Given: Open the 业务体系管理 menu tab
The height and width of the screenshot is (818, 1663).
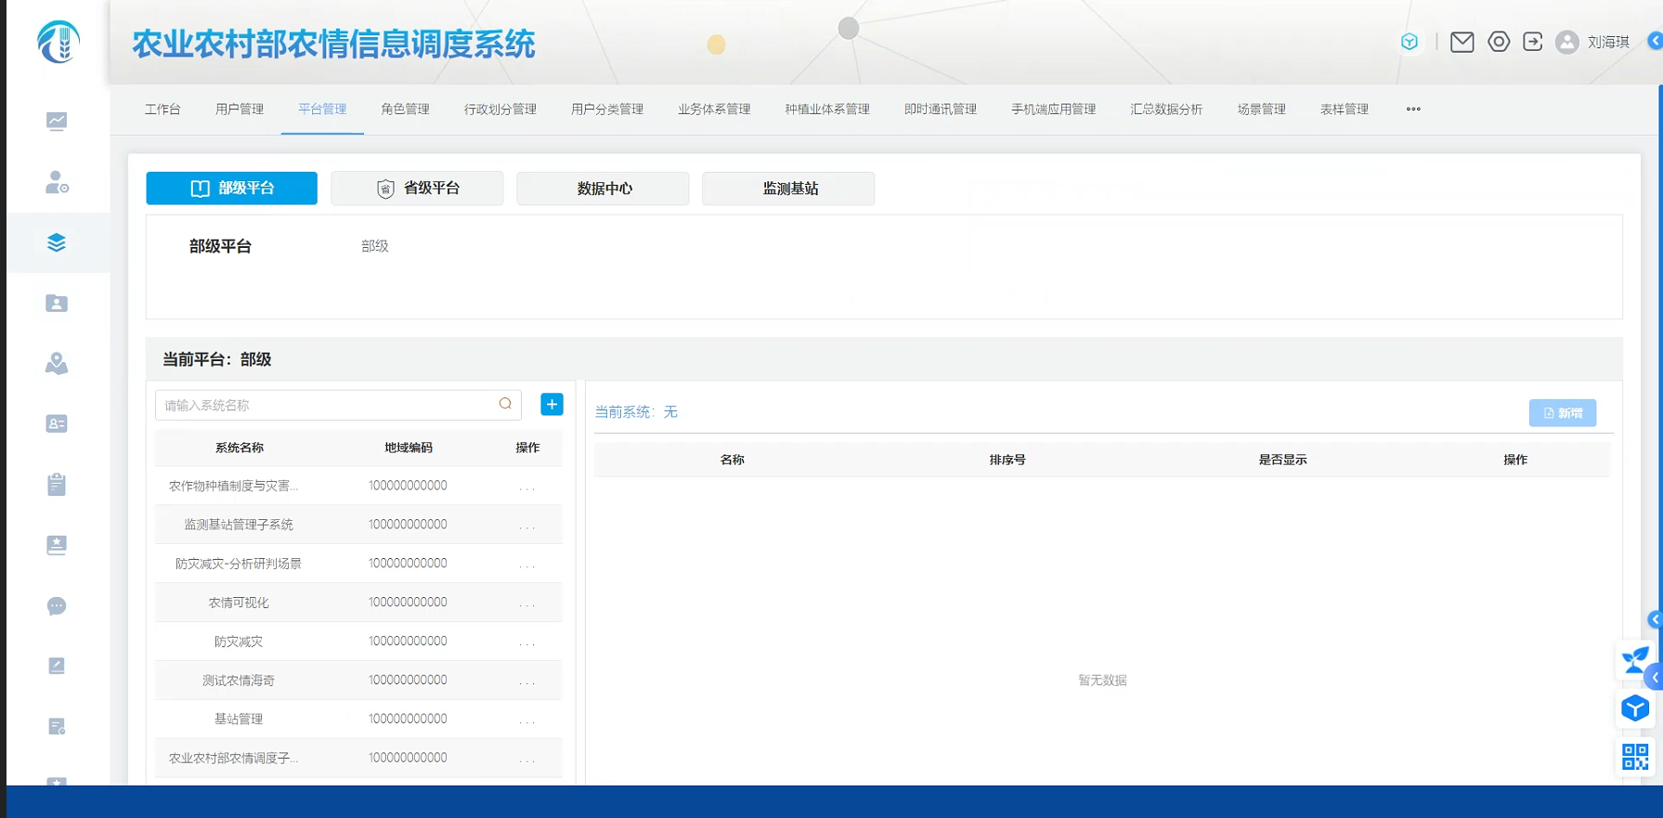Looking at the screenshot, I should [714, 110].
